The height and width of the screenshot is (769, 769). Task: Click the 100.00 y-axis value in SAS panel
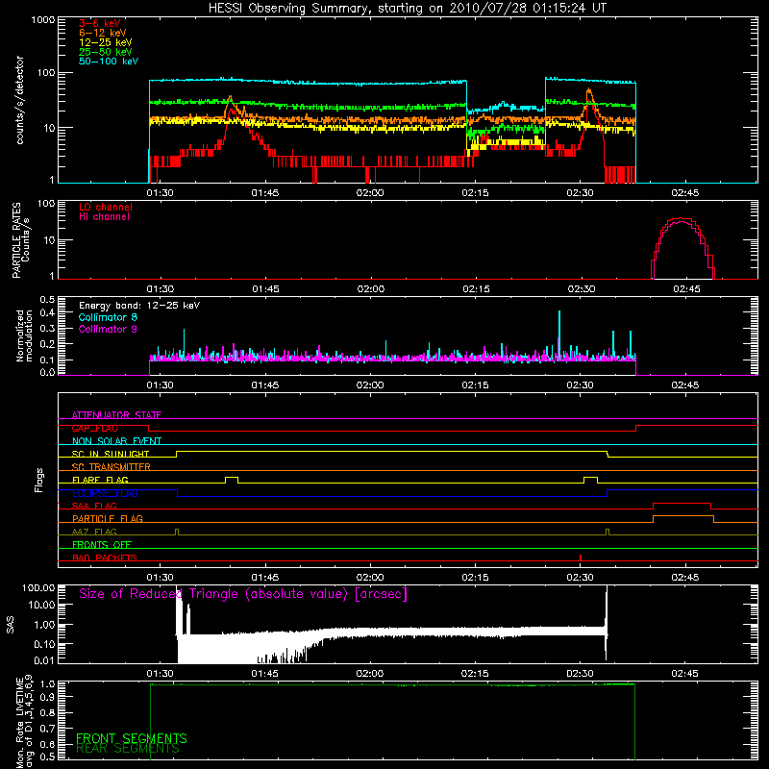coord(38,587)
